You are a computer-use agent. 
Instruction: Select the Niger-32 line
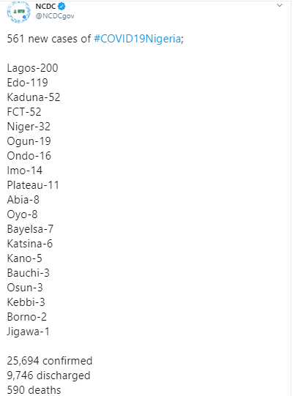click(x=29, y=127)
